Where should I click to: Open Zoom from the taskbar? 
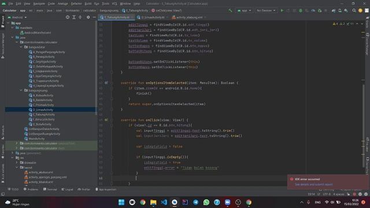click(227, 202)
